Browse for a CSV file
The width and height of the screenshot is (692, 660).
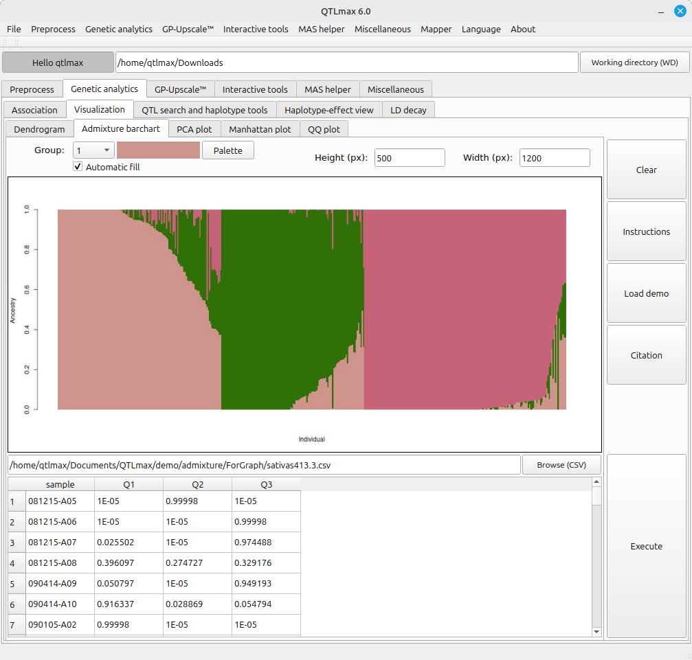[561, 465]
